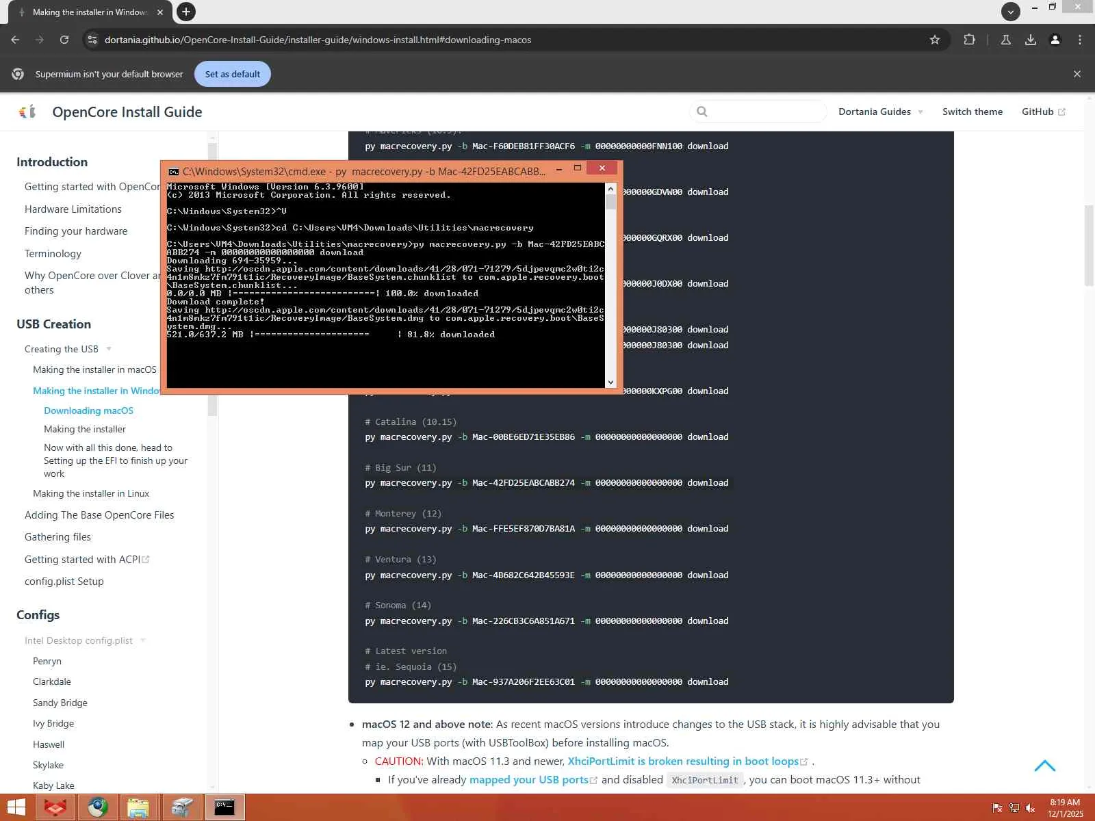Viewport: 1095px width, 821px height.
Task: Open the browser three-dot menu
Action: coord(1080,40)
